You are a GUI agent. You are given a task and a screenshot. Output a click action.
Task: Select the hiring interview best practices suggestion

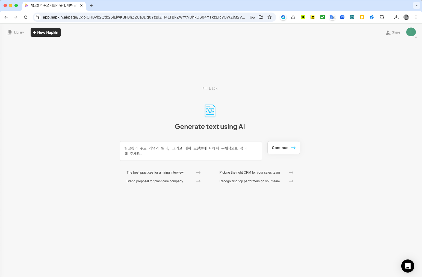pyautogui.click(x=163, y=173)
